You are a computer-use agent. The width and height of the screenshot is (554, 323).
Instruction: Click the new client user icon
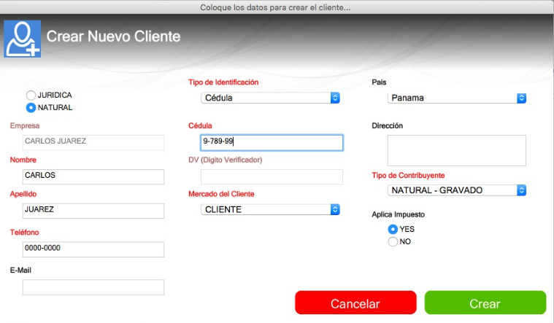[22, 39]
